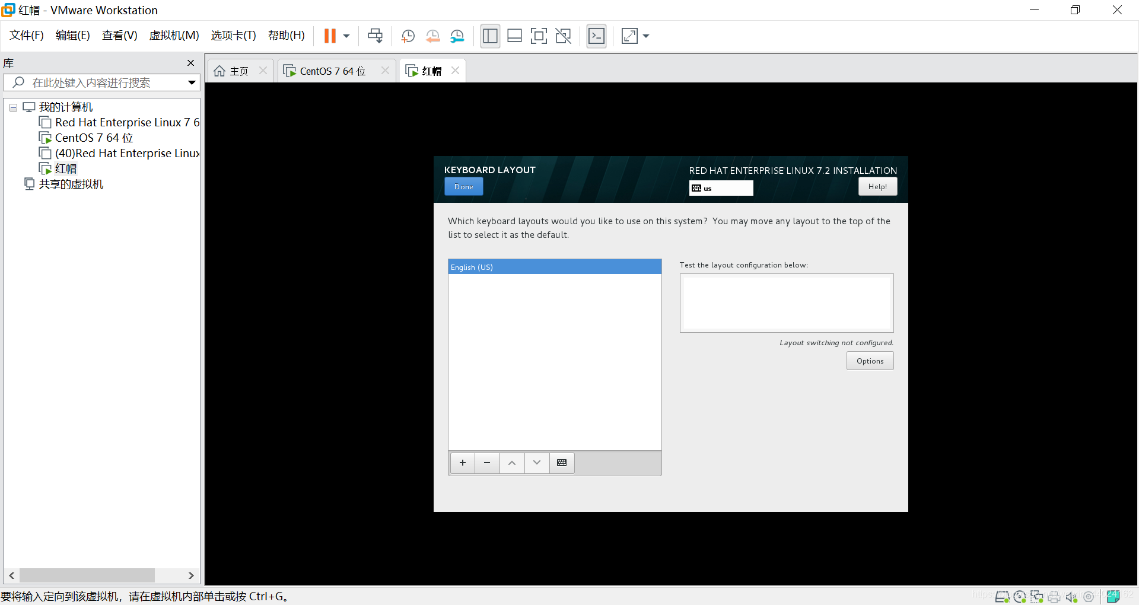This screenshot has width=1139, height=605.
Task: Click printer status icon
Action: pos(1054,597)
